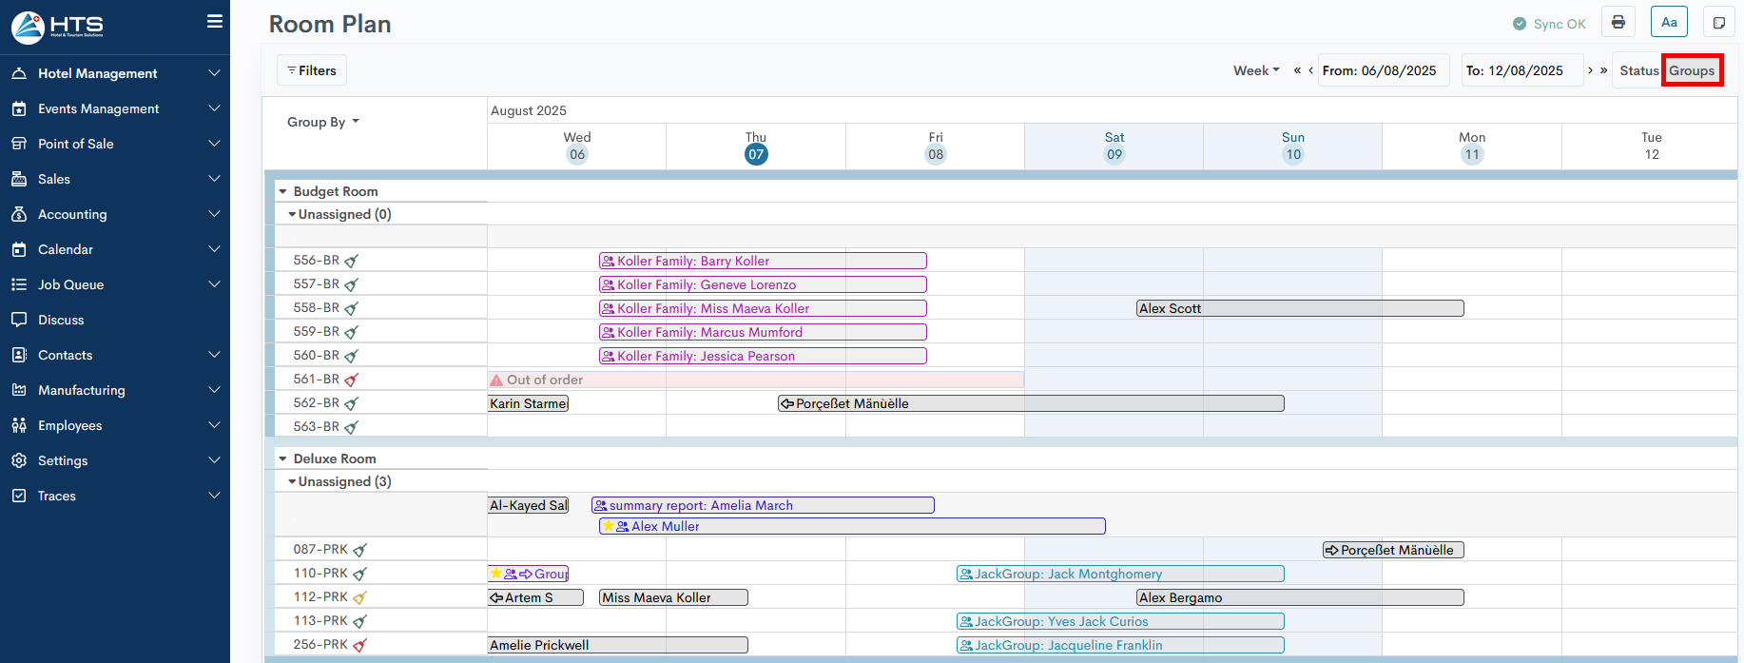The height and width of the screenshot is (663, 1744).
Task: Click the cleaning status icon for room 112-PRK
Action: [x=359, y=597]
